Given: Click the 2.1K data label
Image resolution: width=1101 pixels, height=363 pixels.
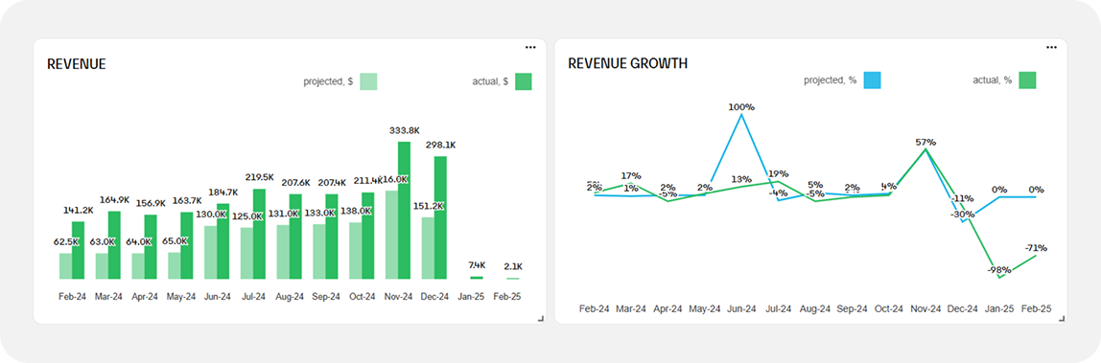Looking at the screenshot, I should tap(513, 266).
